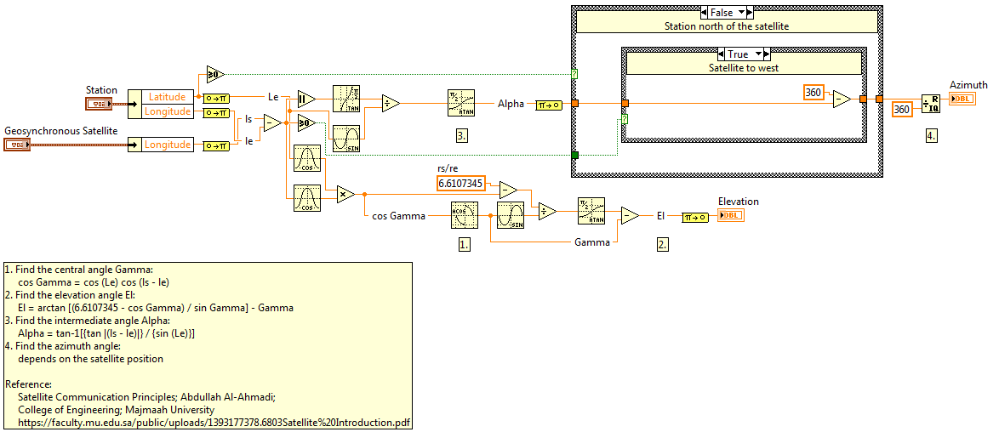The image size is (999, 432).
Task: Click the '1.' step label under ACOS
Action: point(464,244)
